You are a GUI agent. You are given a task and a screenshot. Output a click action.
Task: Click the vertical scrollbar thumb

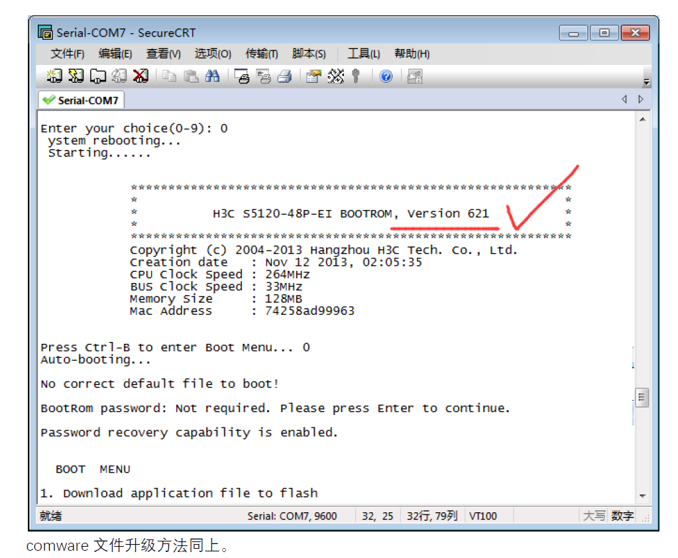tap(642, 398)
